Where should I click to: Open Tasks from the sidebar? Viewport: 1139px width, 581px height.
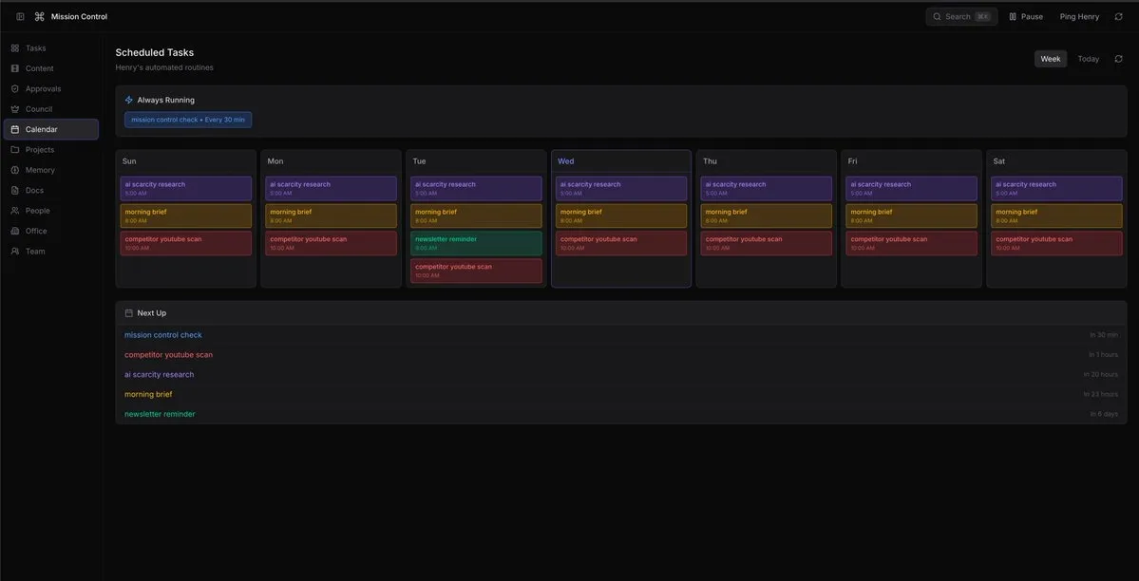[35, 48]
